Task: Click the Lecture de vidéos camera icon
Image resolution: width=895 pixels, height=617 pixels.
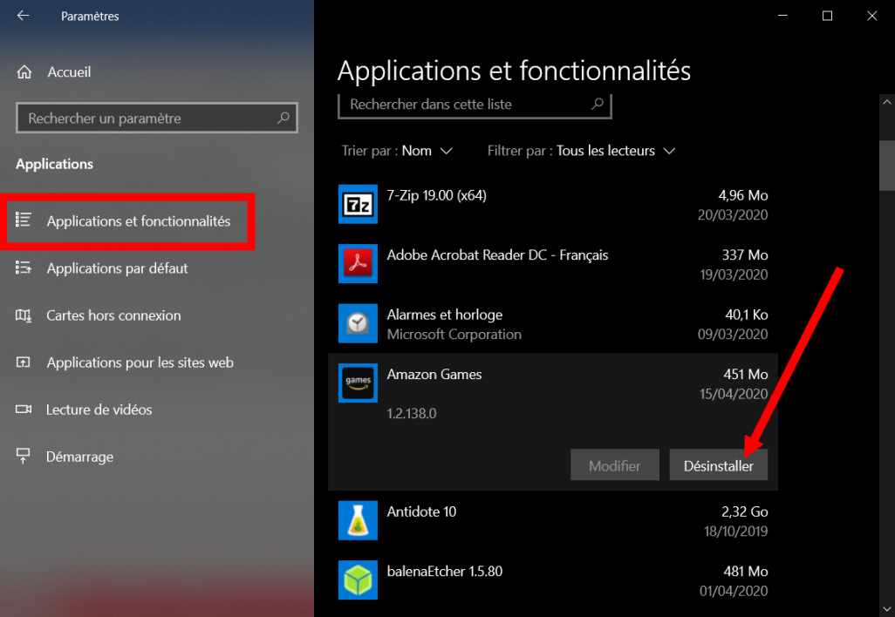Action: 24,410
